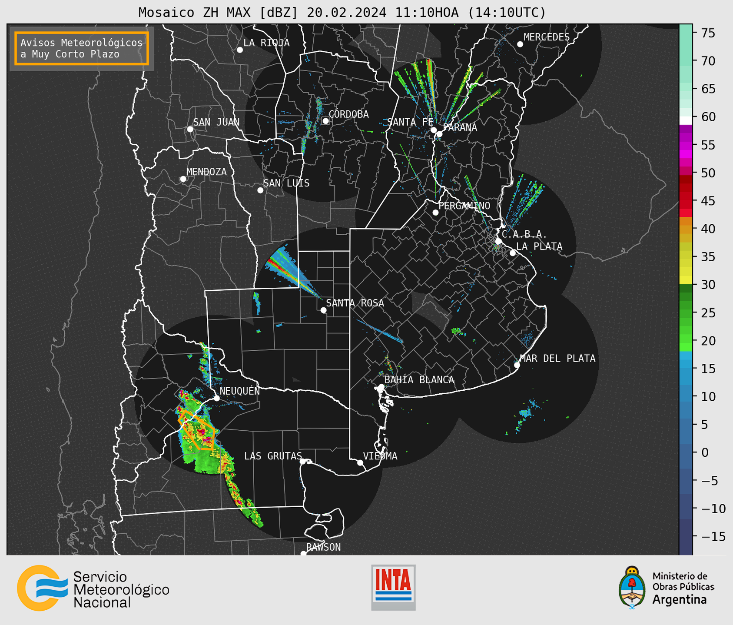
Task: Click the San Juan city marker dot
Action: 190,129
